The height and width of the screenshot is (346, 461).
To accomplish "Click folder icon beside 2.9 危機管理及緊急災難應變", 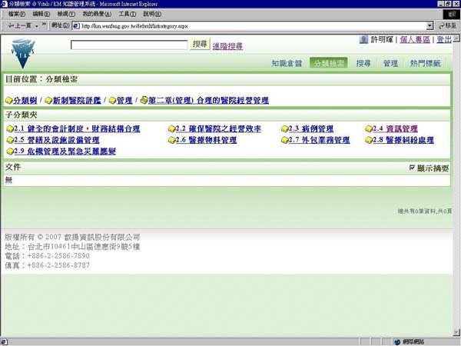I will coord(9,152).
